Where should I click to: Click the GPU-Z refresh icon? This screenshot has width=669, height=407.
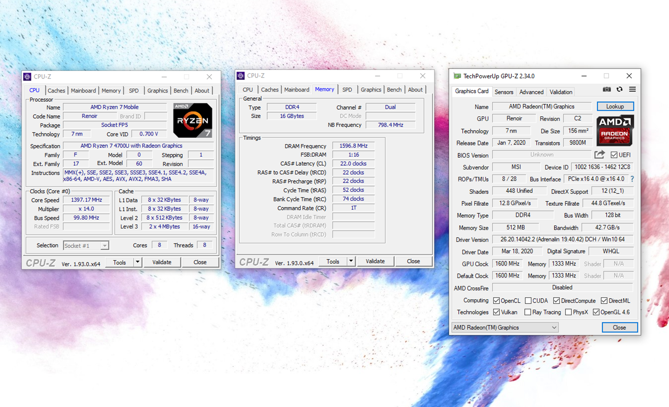tap(619, 89)
